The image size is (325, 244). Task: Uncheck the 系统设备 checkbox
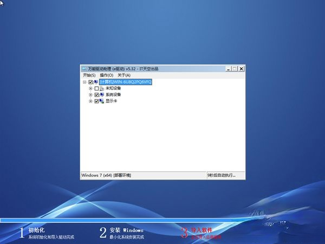click(x=96, y=95)
